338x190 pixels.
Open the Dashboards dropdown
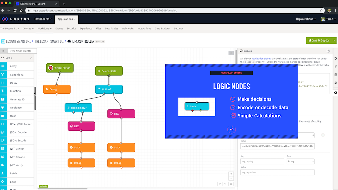[43, 19]
